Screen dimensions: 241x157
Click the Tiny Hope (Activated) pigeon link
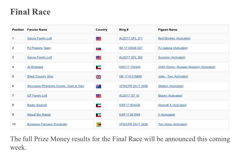tap(172, 124)
